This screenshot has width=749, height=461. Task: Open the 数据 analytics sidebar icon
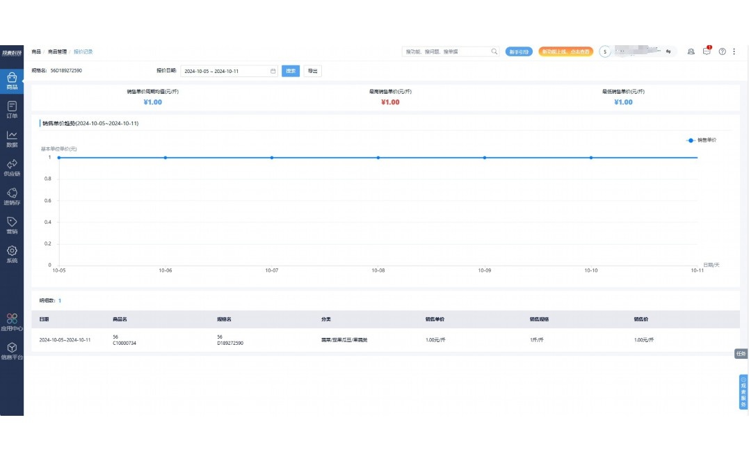[12, 138]
